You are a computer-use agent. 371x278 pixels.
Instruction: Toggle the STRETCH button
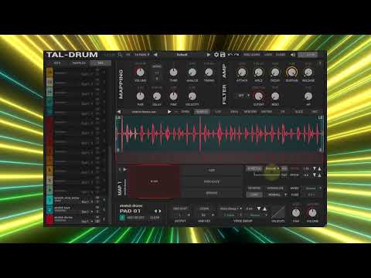click(x=254, y=168)
